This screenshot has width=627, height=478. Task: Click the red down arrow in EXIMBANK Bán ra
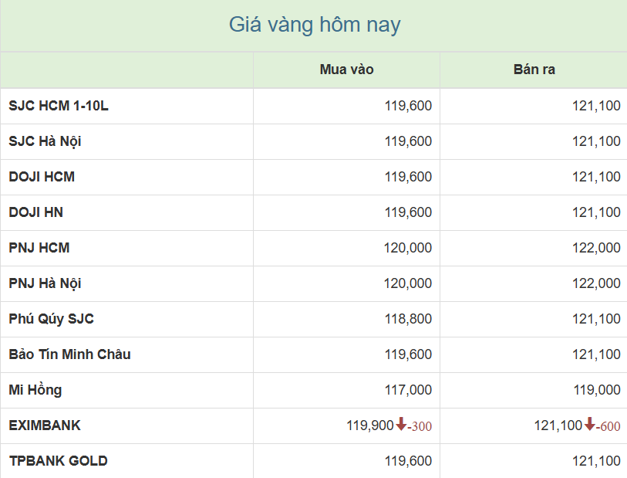click(590, 425)
